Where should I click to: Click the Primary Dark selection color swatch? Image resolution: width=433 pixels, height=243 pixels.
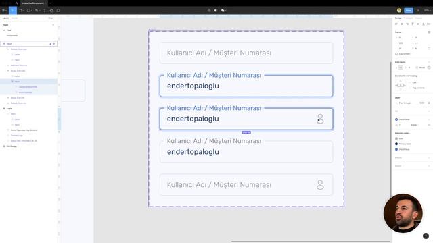click(396, 144)
